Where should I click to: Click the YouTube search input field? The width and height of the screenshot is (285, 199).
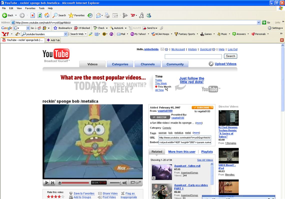pos(193,57)
